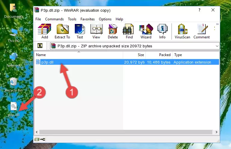
Task: Go up one folder level
Action: tap(40, 46)
